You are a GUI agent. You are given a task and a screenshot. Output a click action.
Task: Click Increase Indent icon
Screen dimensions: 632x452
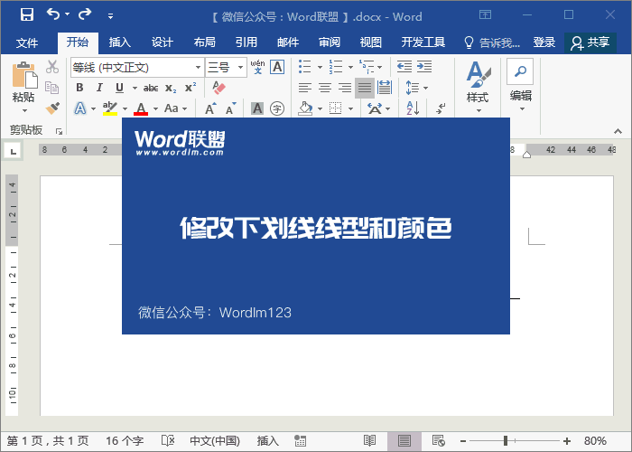(424, 67)
